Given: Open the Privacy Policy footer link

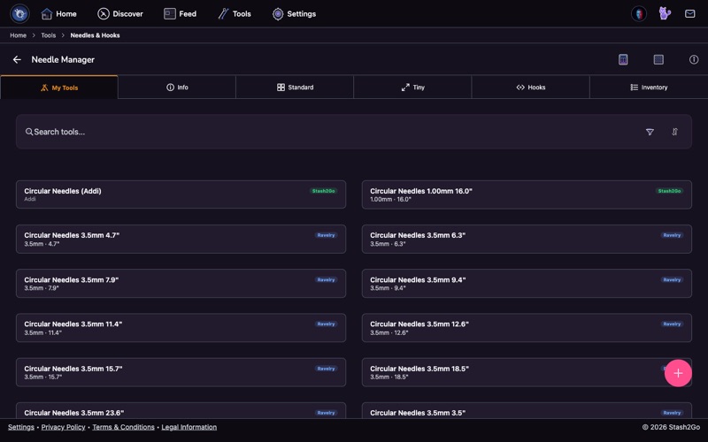Looking at the screenshot, I should [63, 427].
